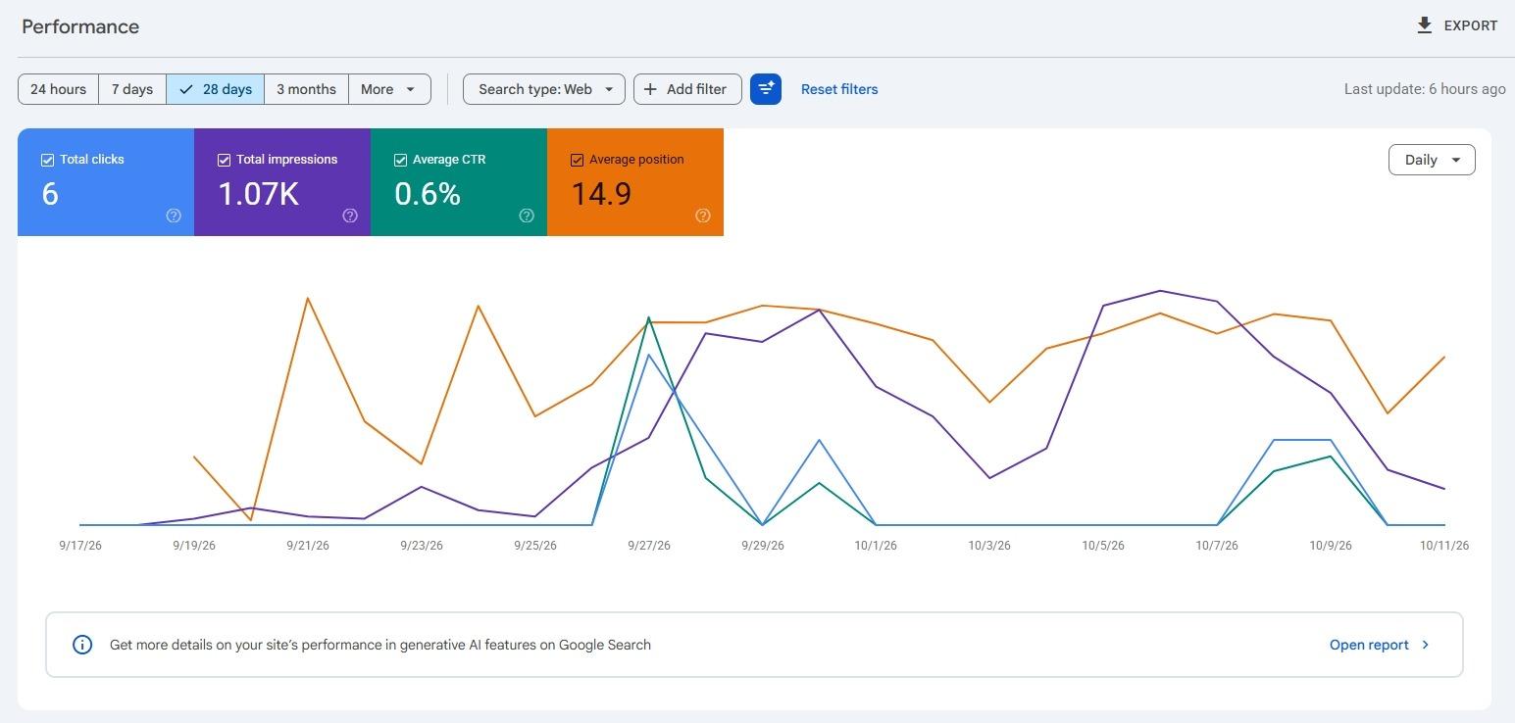Click the EXPORT button label

[x=1471, y=25]
